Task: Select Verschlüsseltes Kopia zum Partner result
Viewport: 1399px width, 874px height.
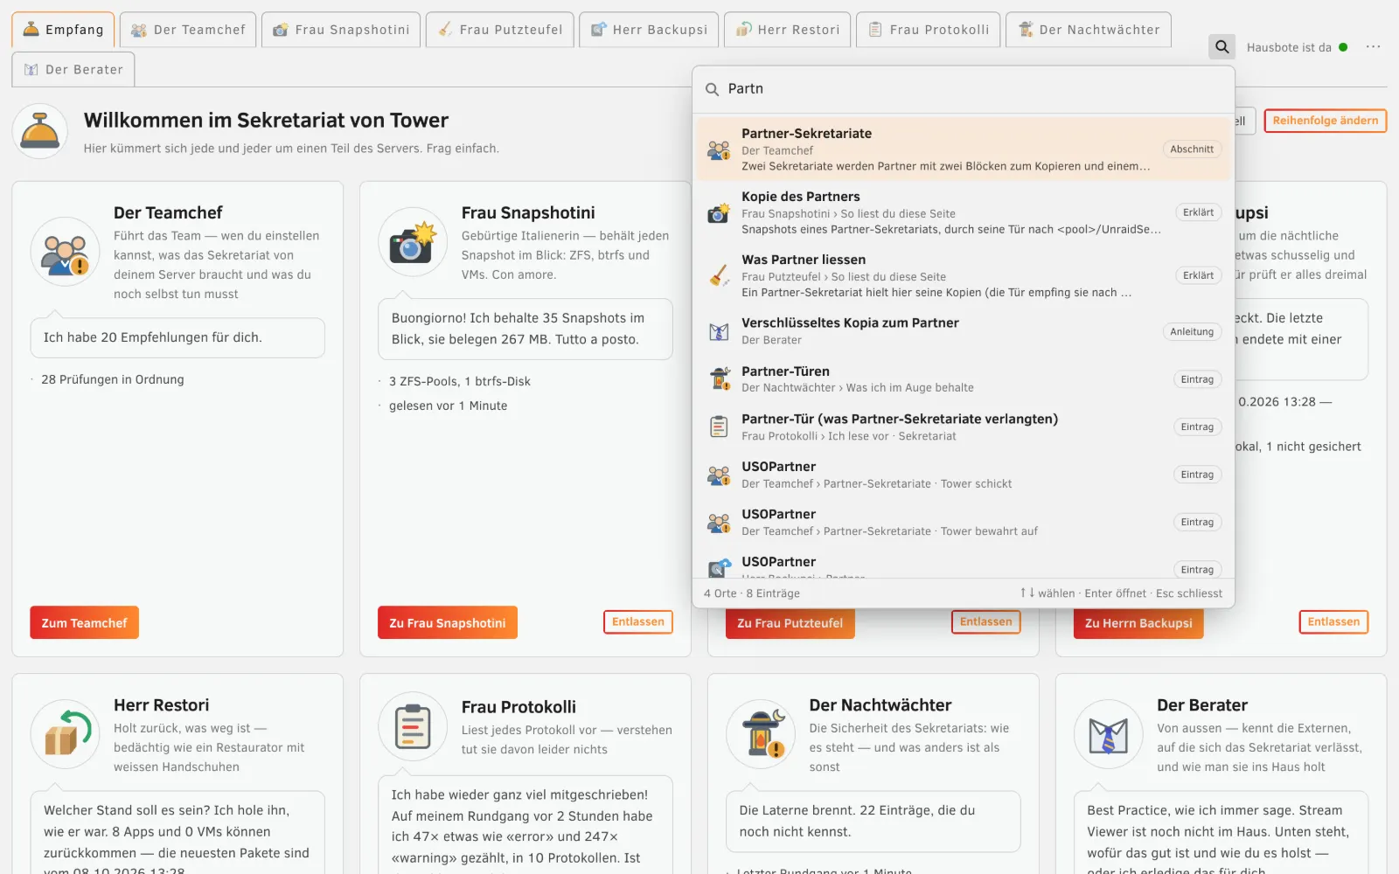Action: (964, 331)
